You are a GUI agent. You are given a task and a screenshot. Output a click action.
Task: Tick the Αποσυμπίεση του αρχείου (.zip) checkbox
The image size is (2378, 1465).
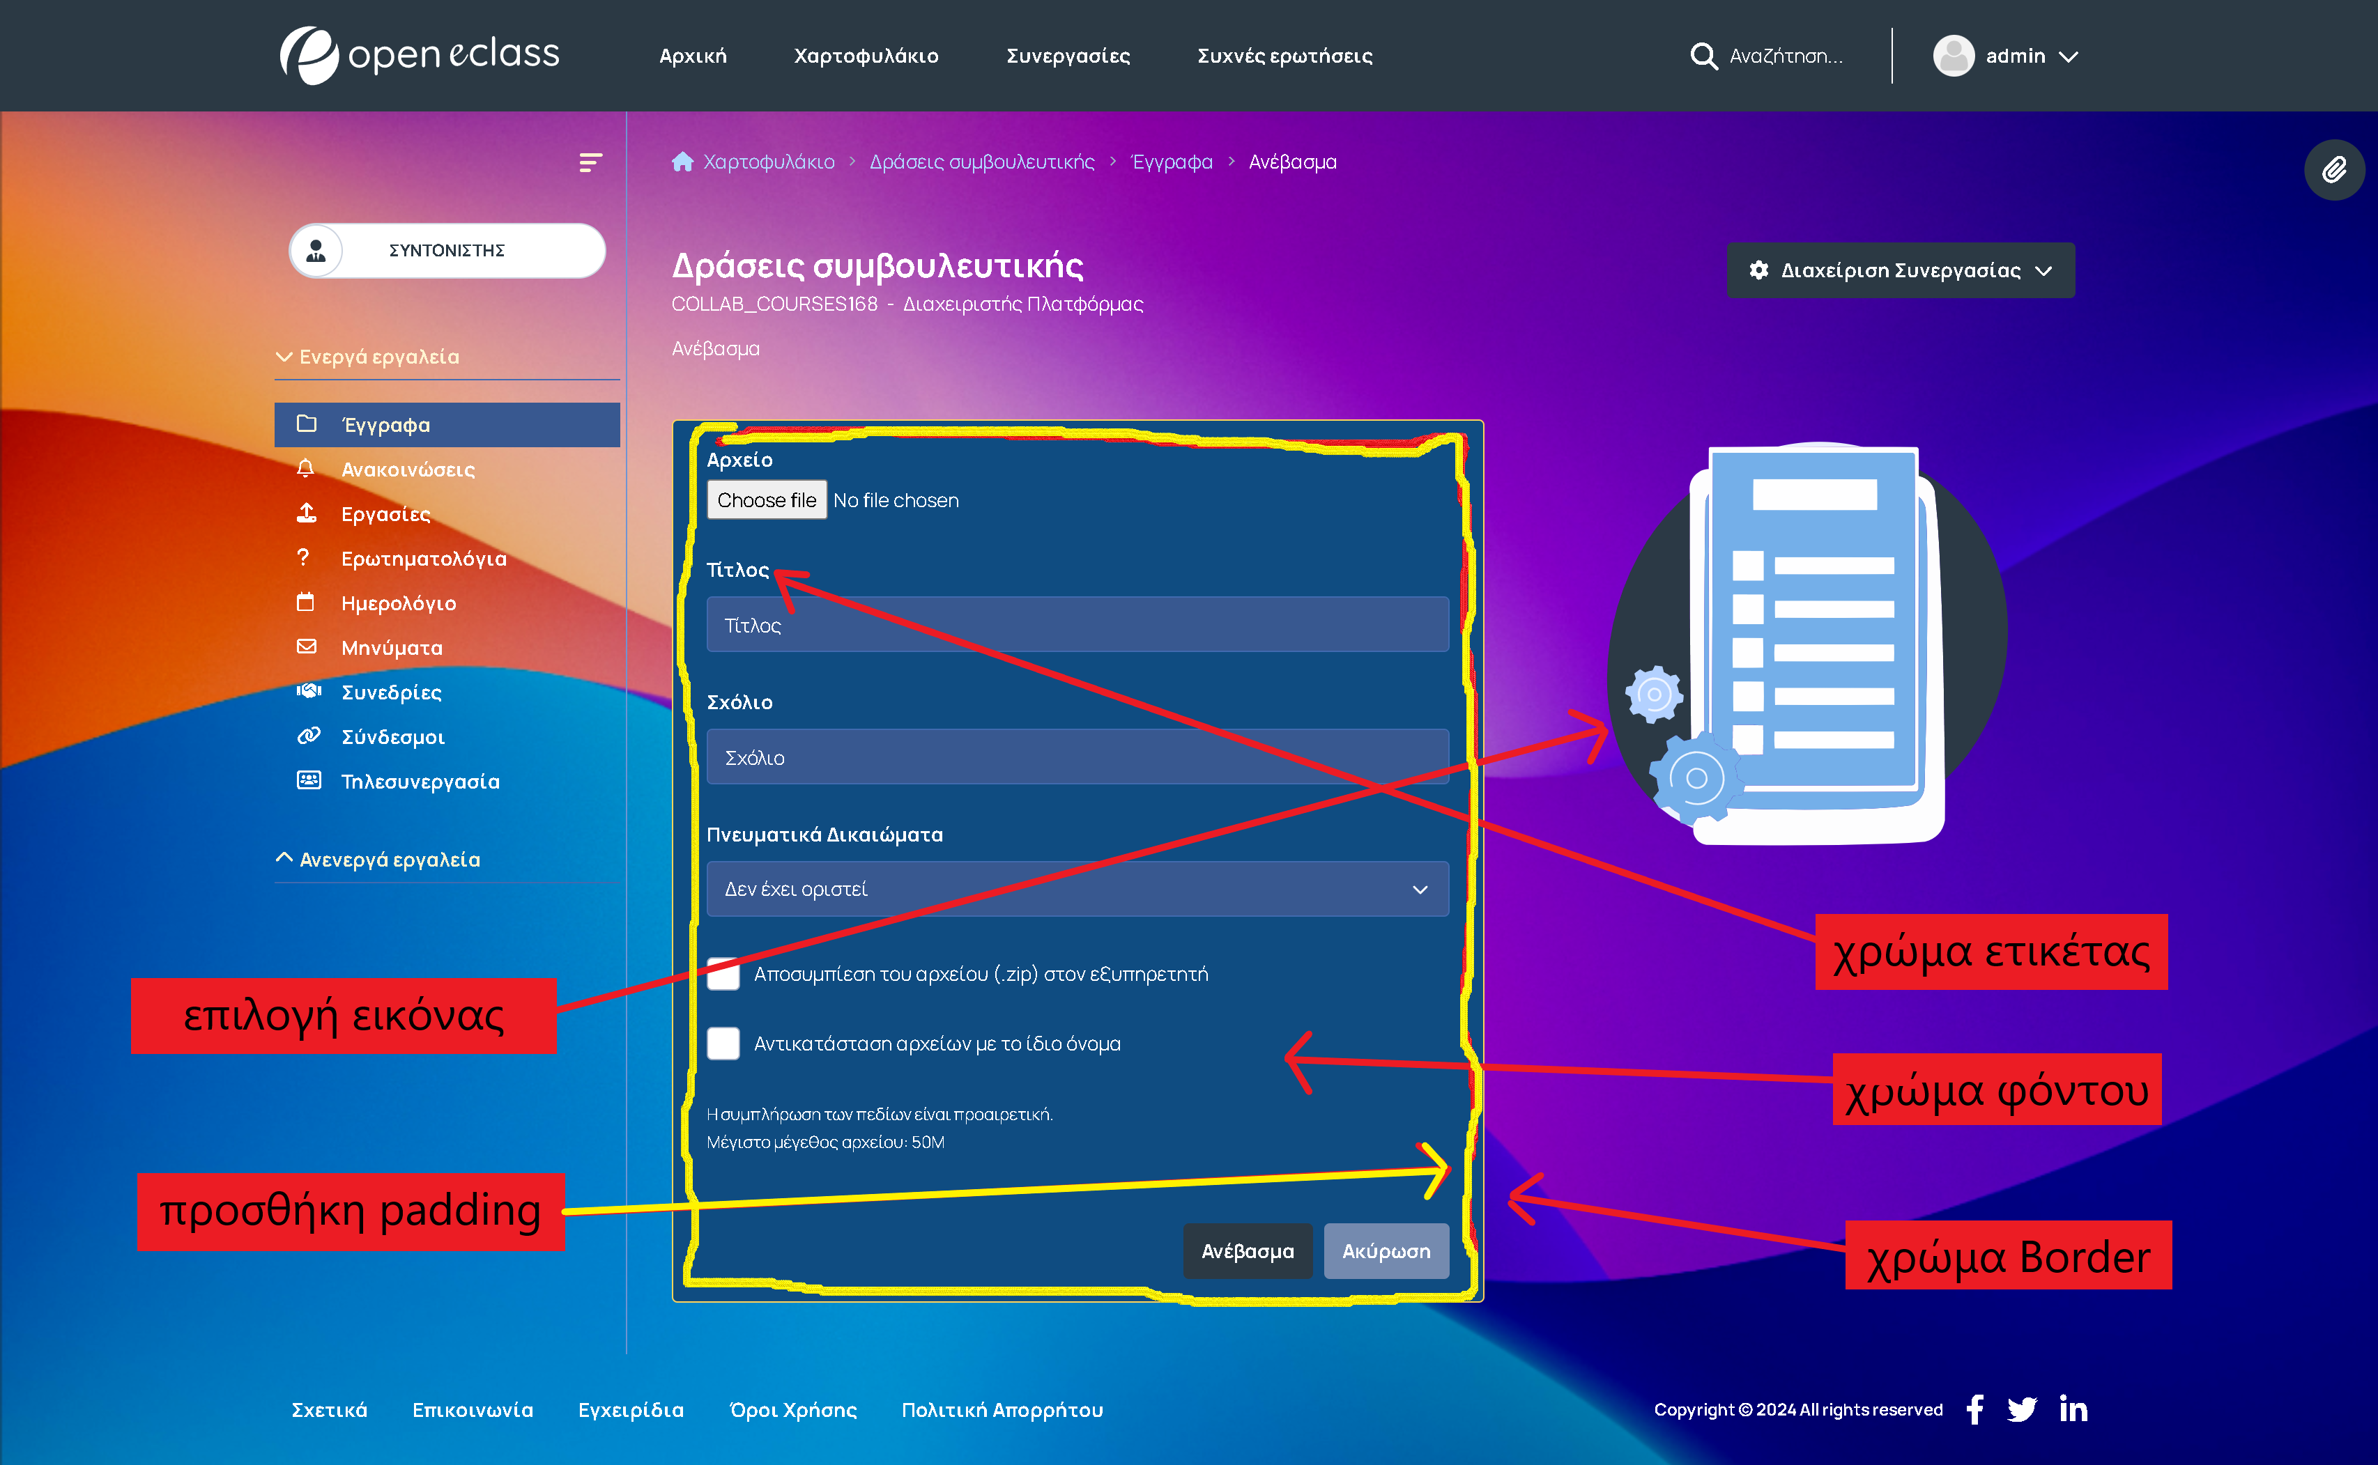723,974
